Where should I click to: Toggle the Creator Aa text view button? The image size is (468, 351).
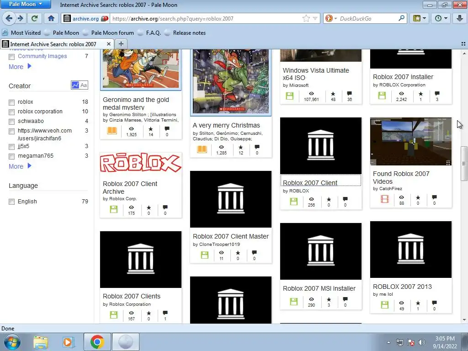pyautogui.click(x=84, y=85)
